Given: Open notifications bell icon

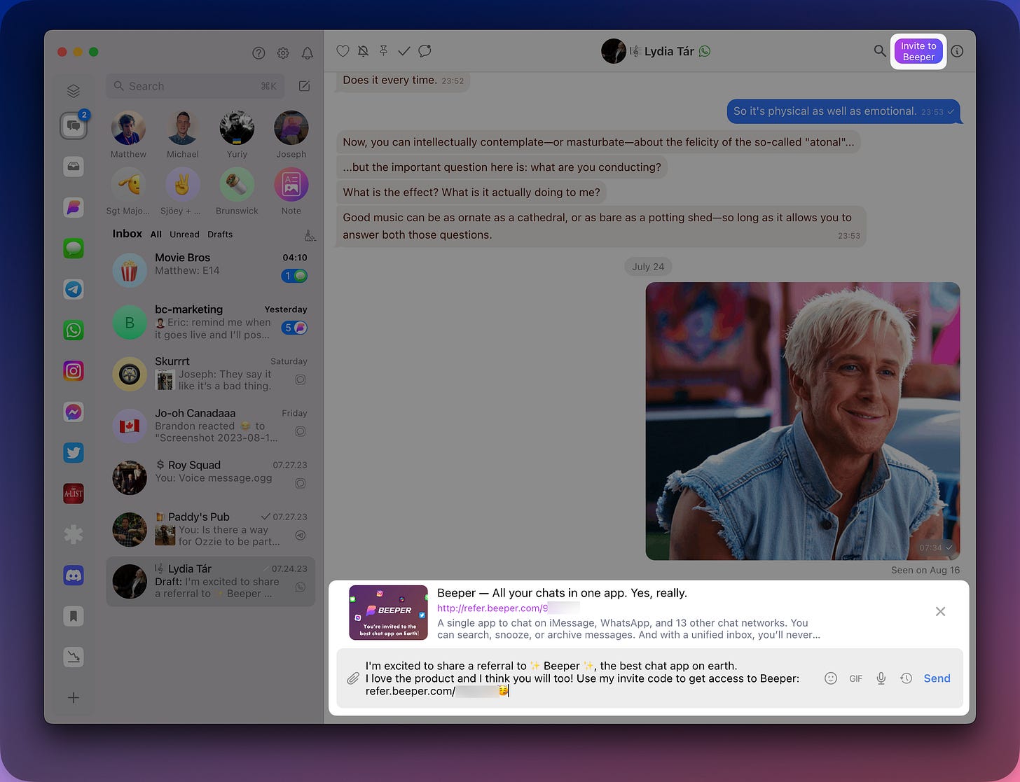Looking at the screenshot, I should pos(308,53).
